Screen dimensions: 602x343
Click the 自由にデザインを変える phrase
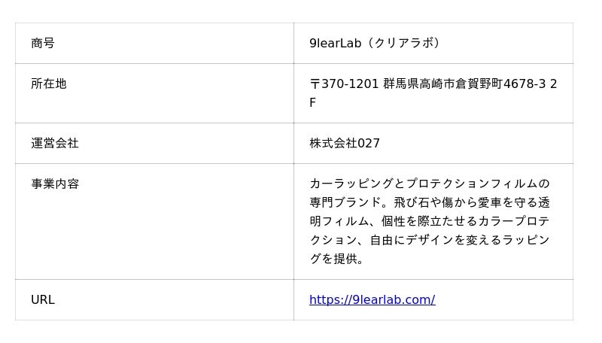click(433, 240)
